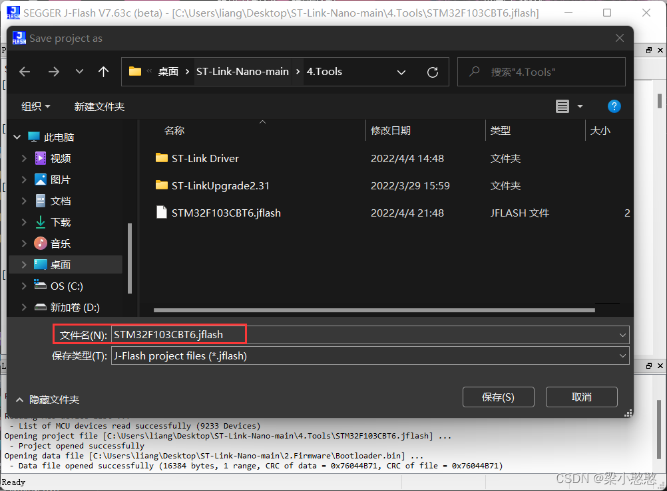Click the JFLASH 文件 type cell
The height and width of the screenshot is (491, 667).
tap(520, 213)
